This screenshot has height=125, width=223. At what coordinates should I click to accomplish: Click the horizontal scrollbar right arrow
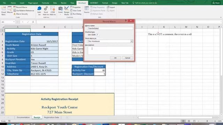point(219,117)
